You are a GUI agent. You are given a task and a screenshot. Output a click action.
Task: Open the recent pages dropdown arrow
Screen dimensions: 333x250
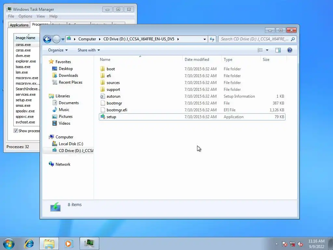click(63, 39)
